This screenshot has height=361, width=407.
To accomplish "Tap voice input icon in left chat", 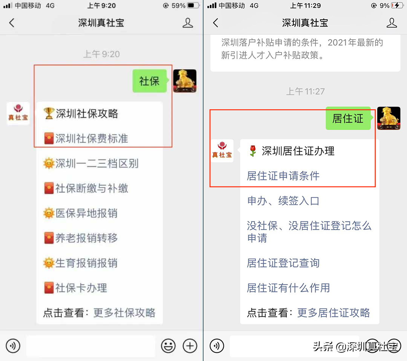I will pos(13,346).
